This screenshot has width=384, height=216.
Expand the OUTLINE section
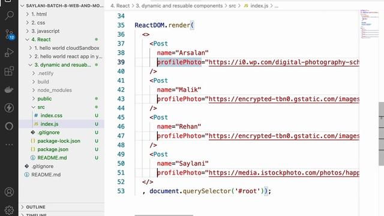pos(61,207)
